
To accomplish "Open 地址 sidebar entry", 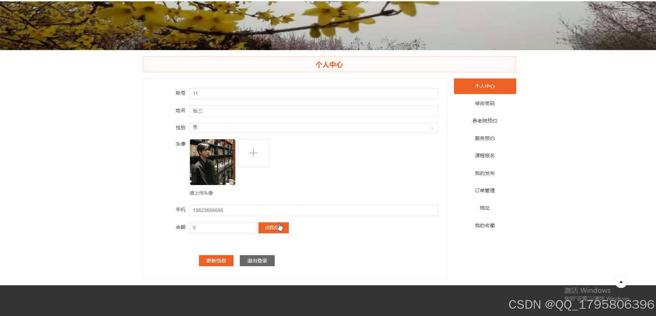I will (485, 208).
